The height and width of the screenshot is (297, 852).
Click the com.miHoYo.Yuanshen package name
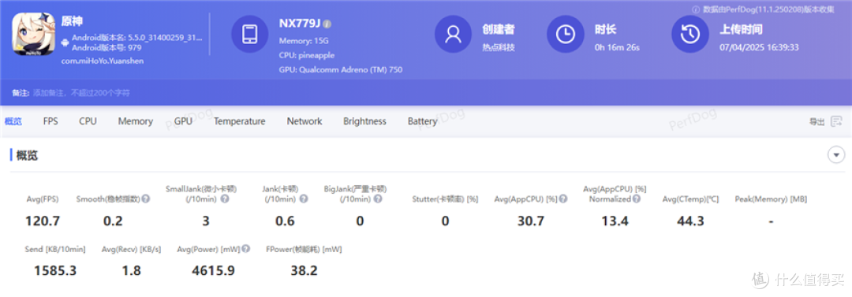pos(103,61)
